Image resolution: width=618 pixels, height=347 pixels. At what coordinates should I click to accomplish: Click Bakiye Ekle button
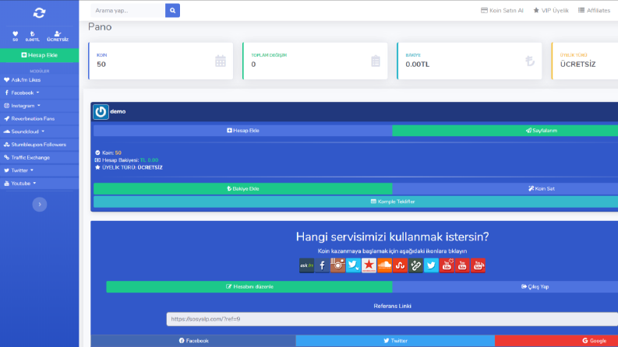[243, 189]
